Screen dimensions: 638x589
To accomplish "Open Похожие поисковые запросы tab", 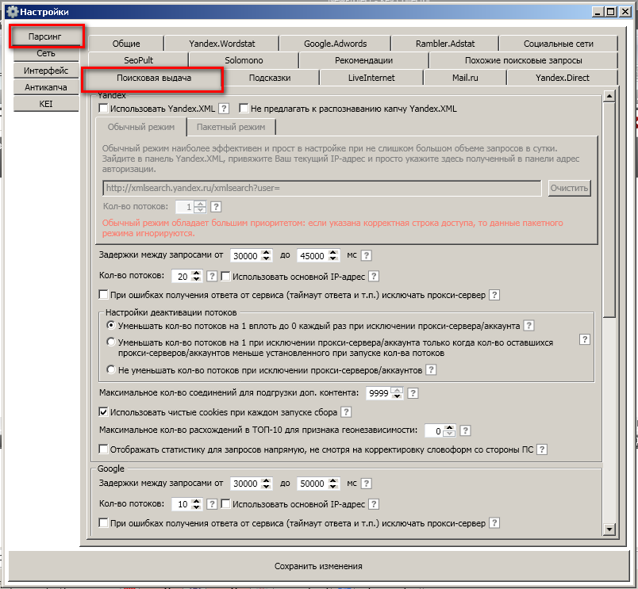I will [523, 60].
